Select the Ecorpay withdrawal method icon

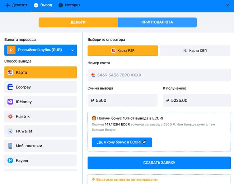click(x=10, y=87)
